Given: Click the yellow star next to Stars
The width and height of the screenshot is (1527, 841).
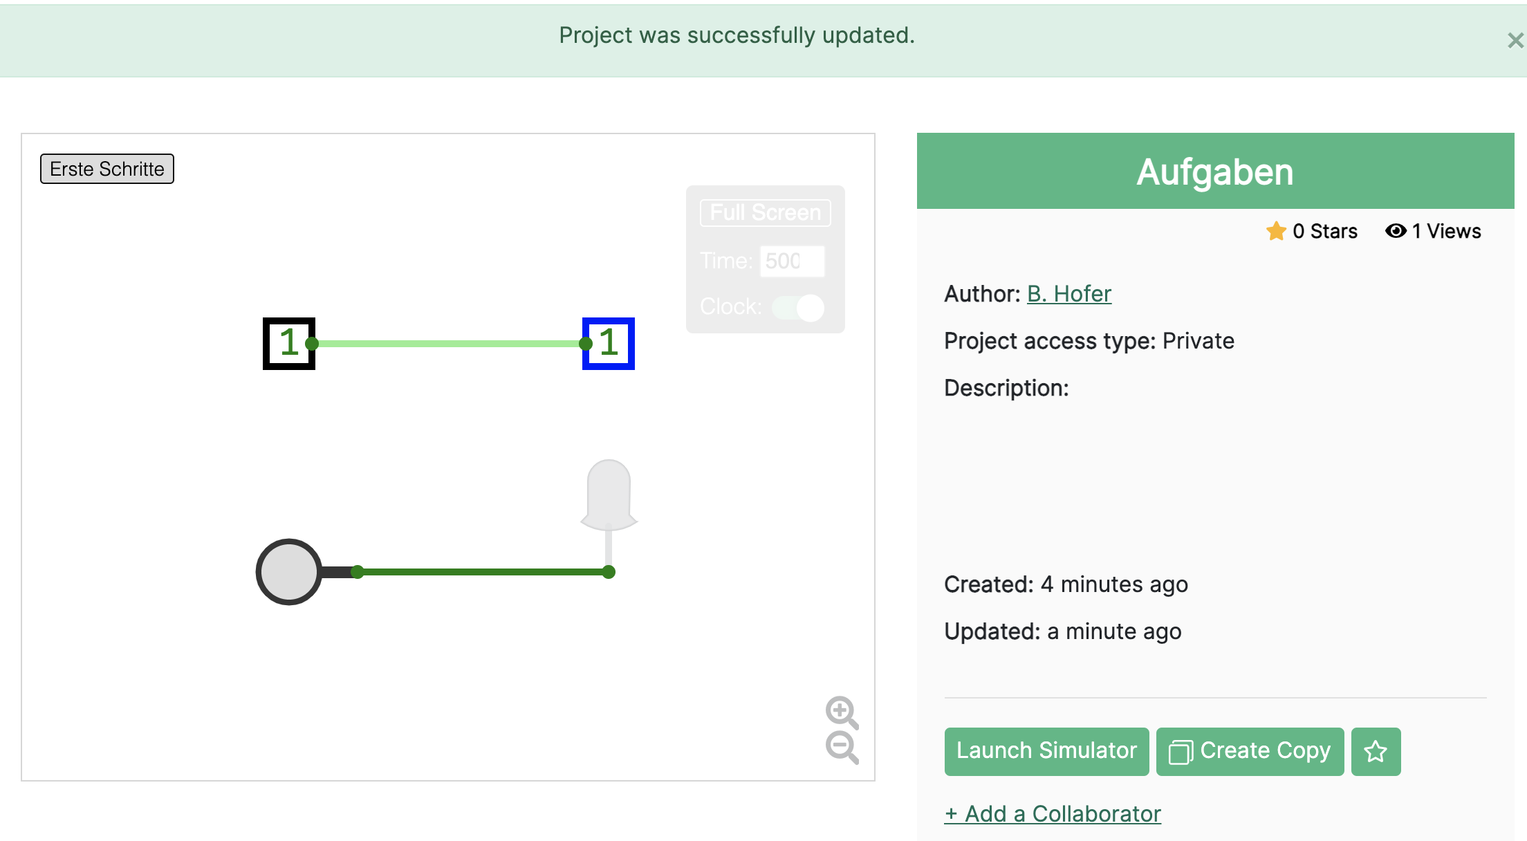Looking at the screenshot, I should pyautogui.click(x=1276, y=231).
